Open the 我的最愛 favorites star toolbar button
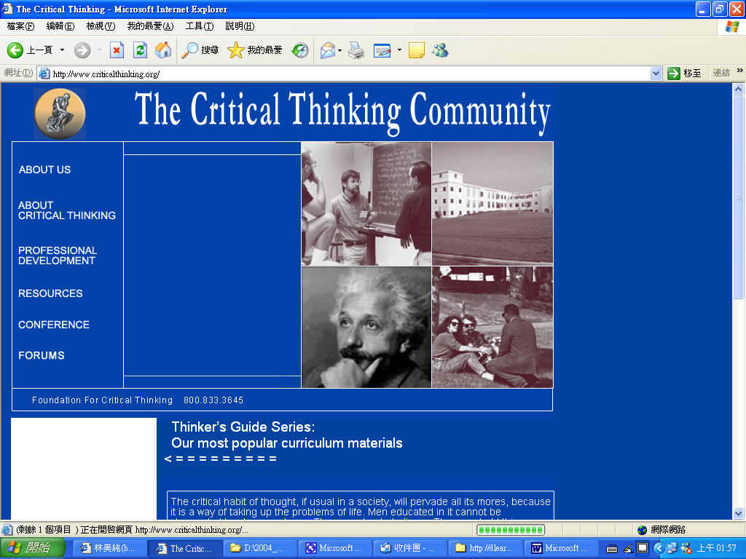 [254, 50]
